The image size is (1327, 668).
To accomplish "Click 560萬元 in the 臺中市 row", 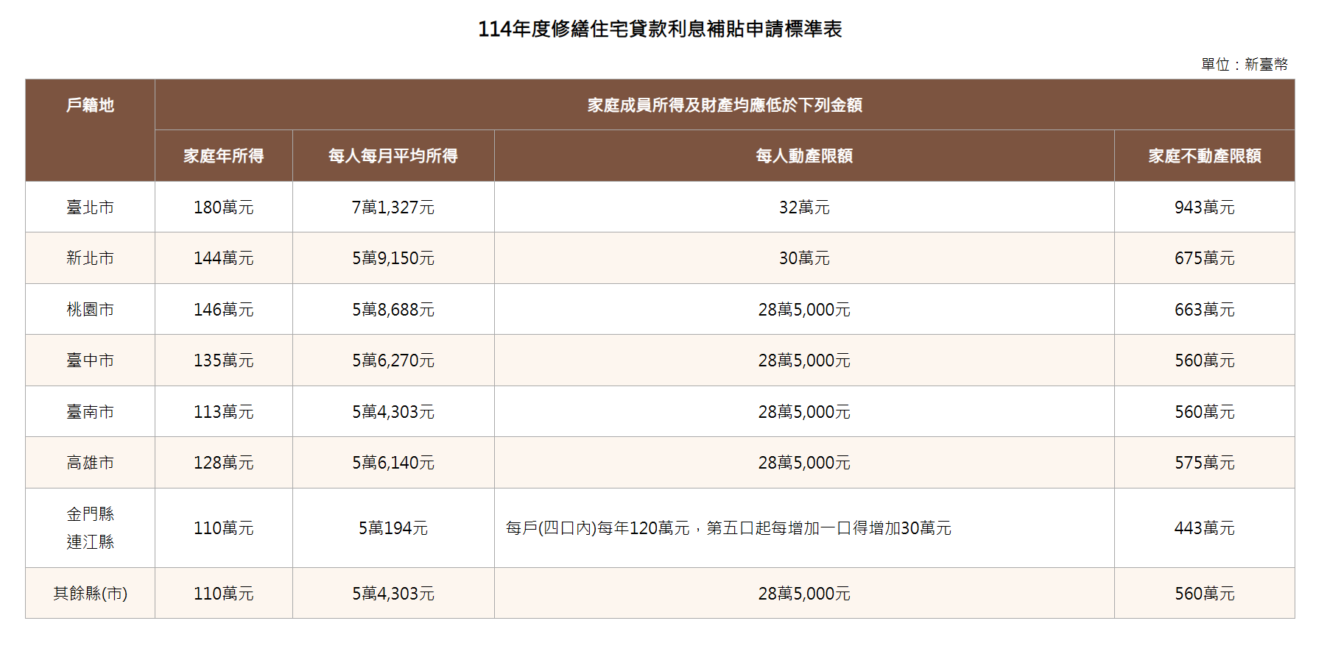I will pos(1205,360).
